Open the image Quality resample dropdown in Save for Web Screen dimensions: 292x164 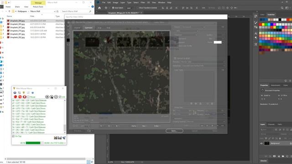tap(215, 114)
